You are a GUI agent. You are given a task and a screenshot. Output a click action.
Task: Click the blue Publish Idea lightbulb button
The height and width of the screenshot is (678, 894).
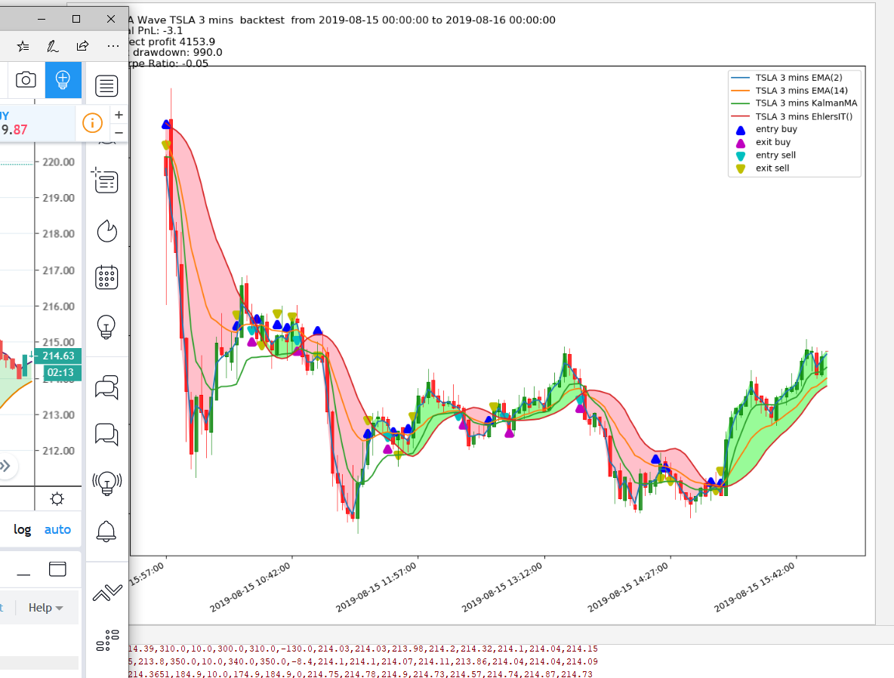coord(63,80)
